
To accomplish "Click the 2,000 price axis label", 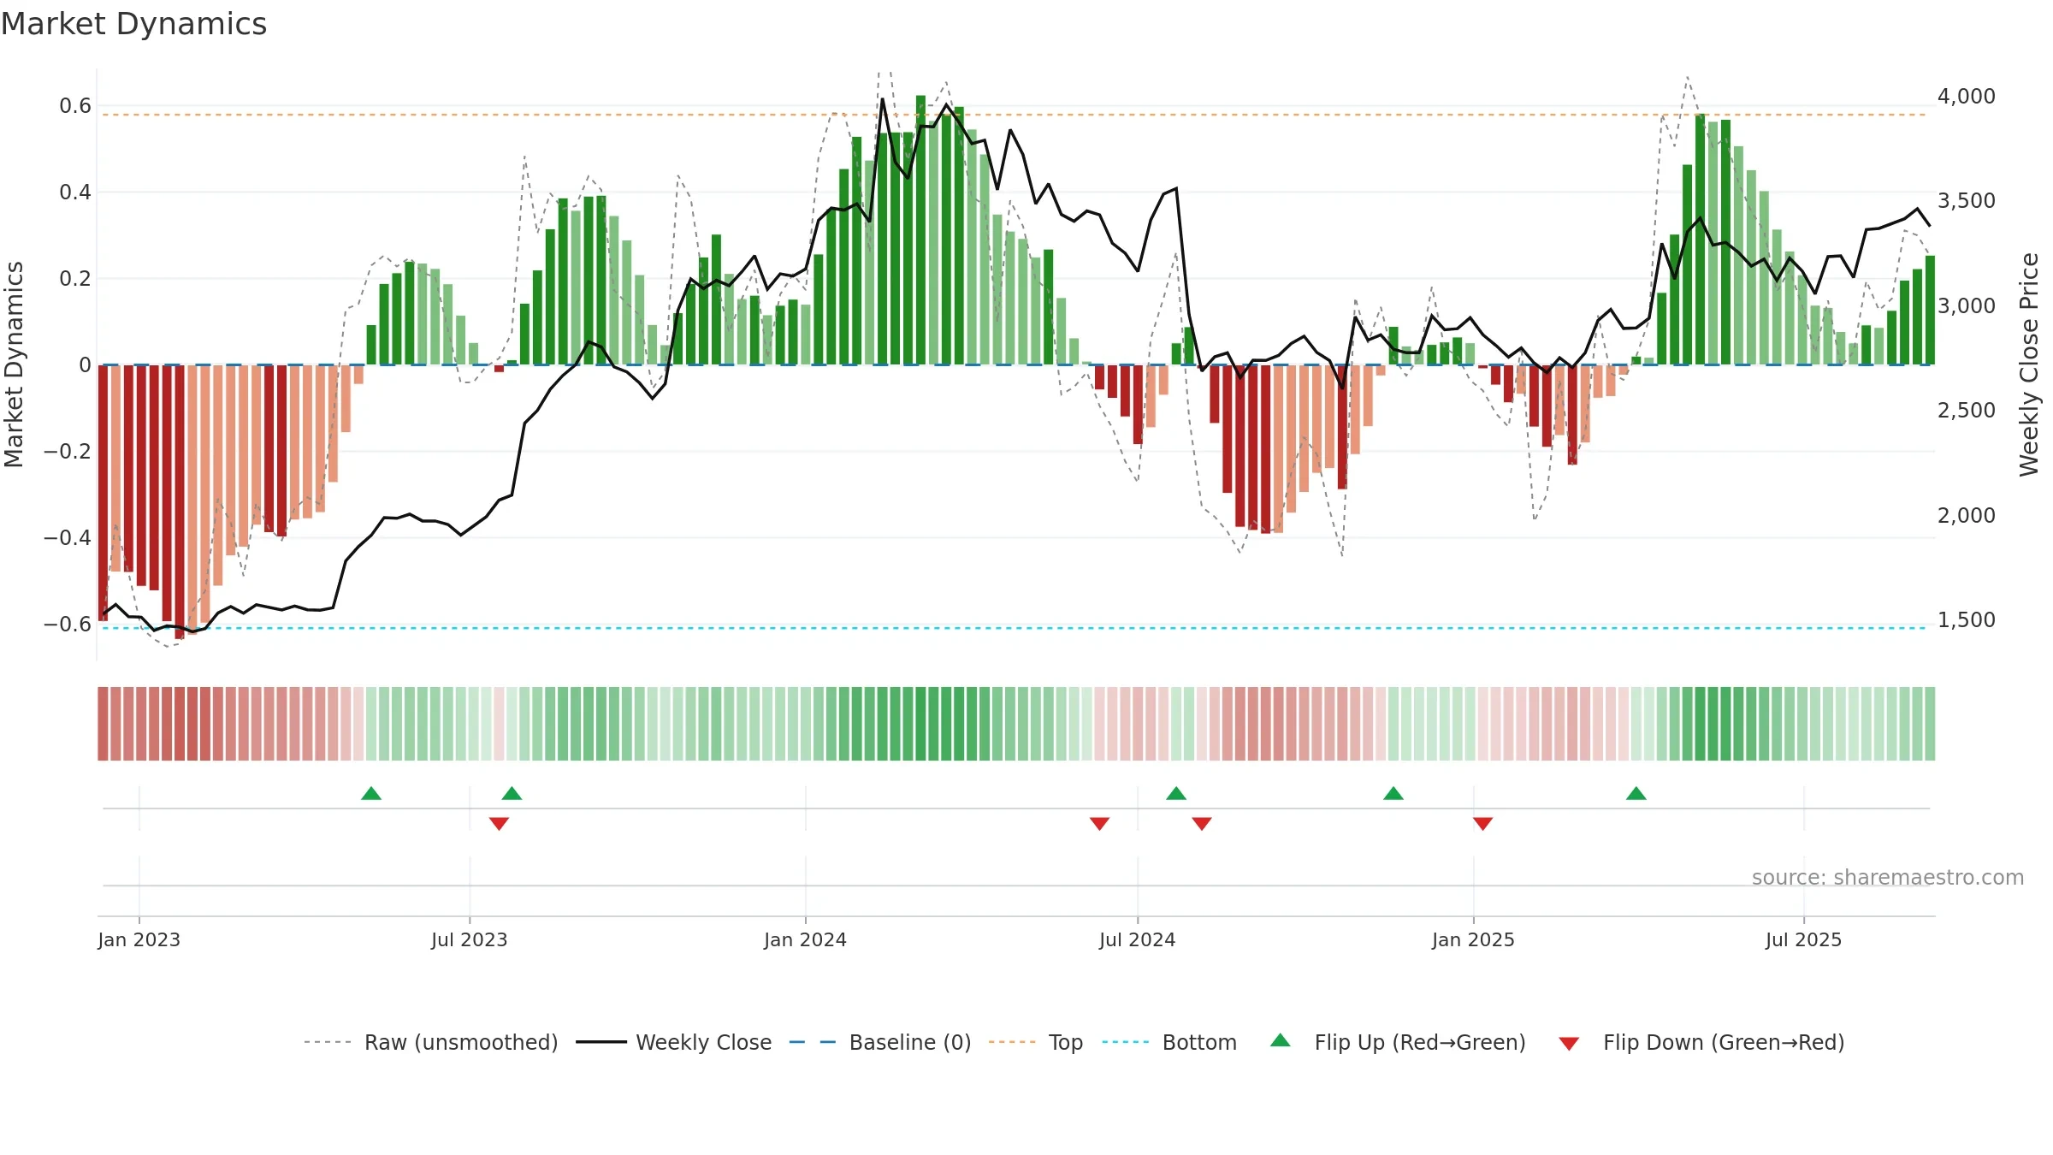I will pos(1967,515).
